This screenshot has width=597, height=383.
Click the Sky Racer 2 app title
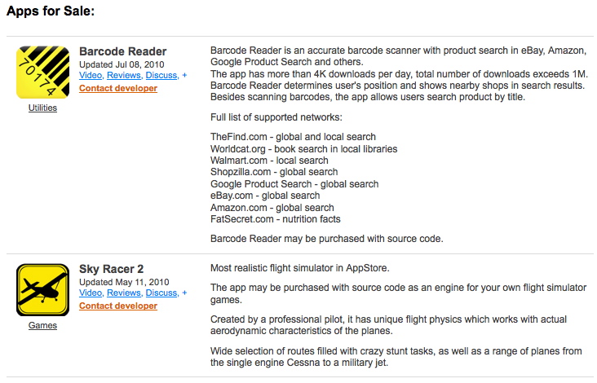point(111,269)
